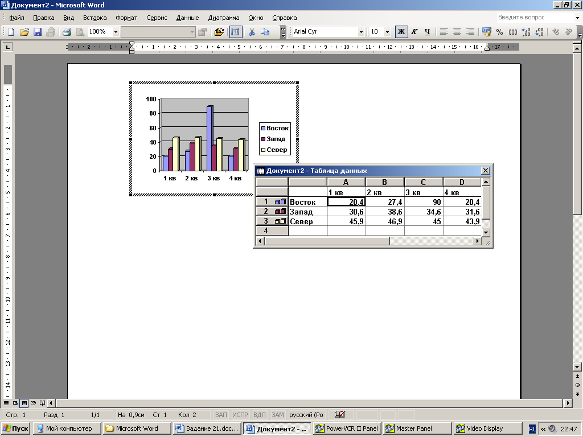
Task: Click datasheet scroll right arrow
Action: [478, 241]
